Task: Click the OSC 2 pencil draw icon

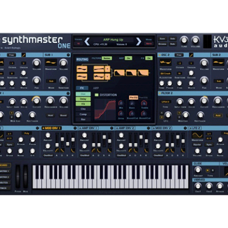Action: coord(192,55)
